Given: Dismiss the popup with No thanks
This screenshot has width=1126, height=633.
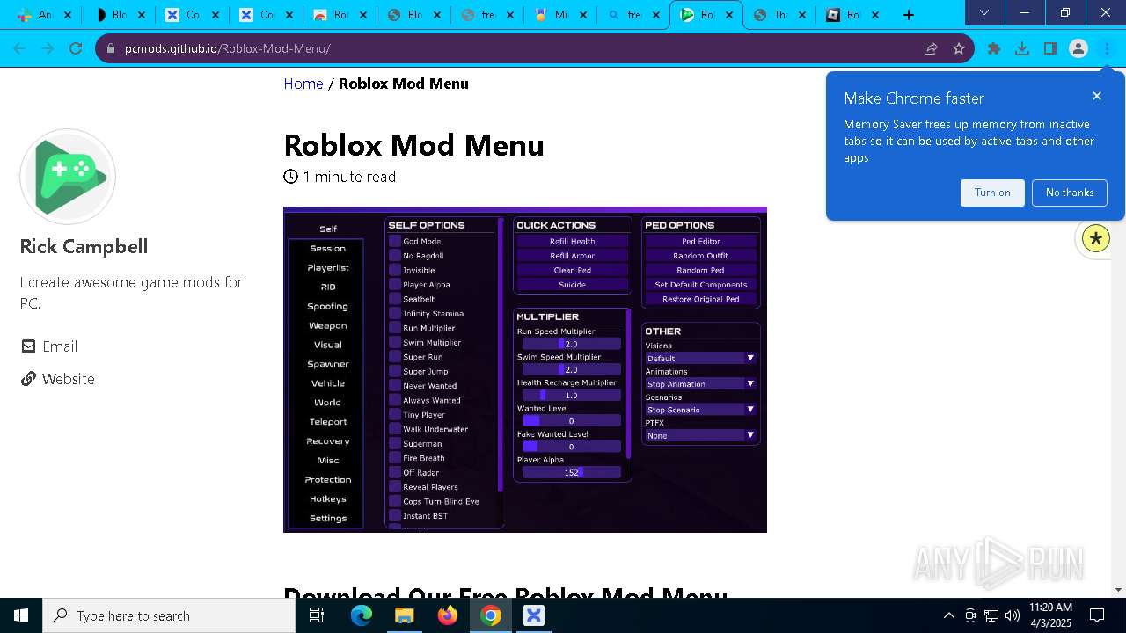Looking at the screenshot, I should point(1070,193).
